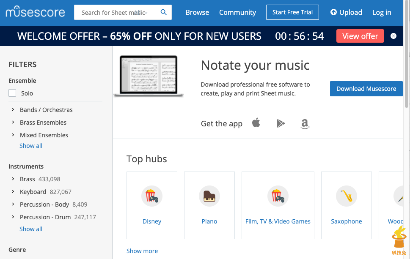
Task: Click Show more under Top hubs
Action: (x=142, y=251)
